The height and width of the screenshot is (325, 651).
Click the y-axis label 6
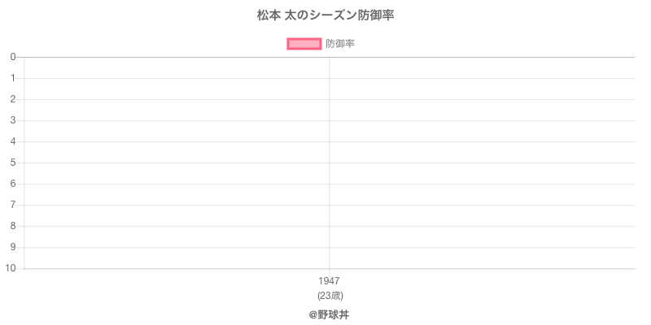coord(13,184)
